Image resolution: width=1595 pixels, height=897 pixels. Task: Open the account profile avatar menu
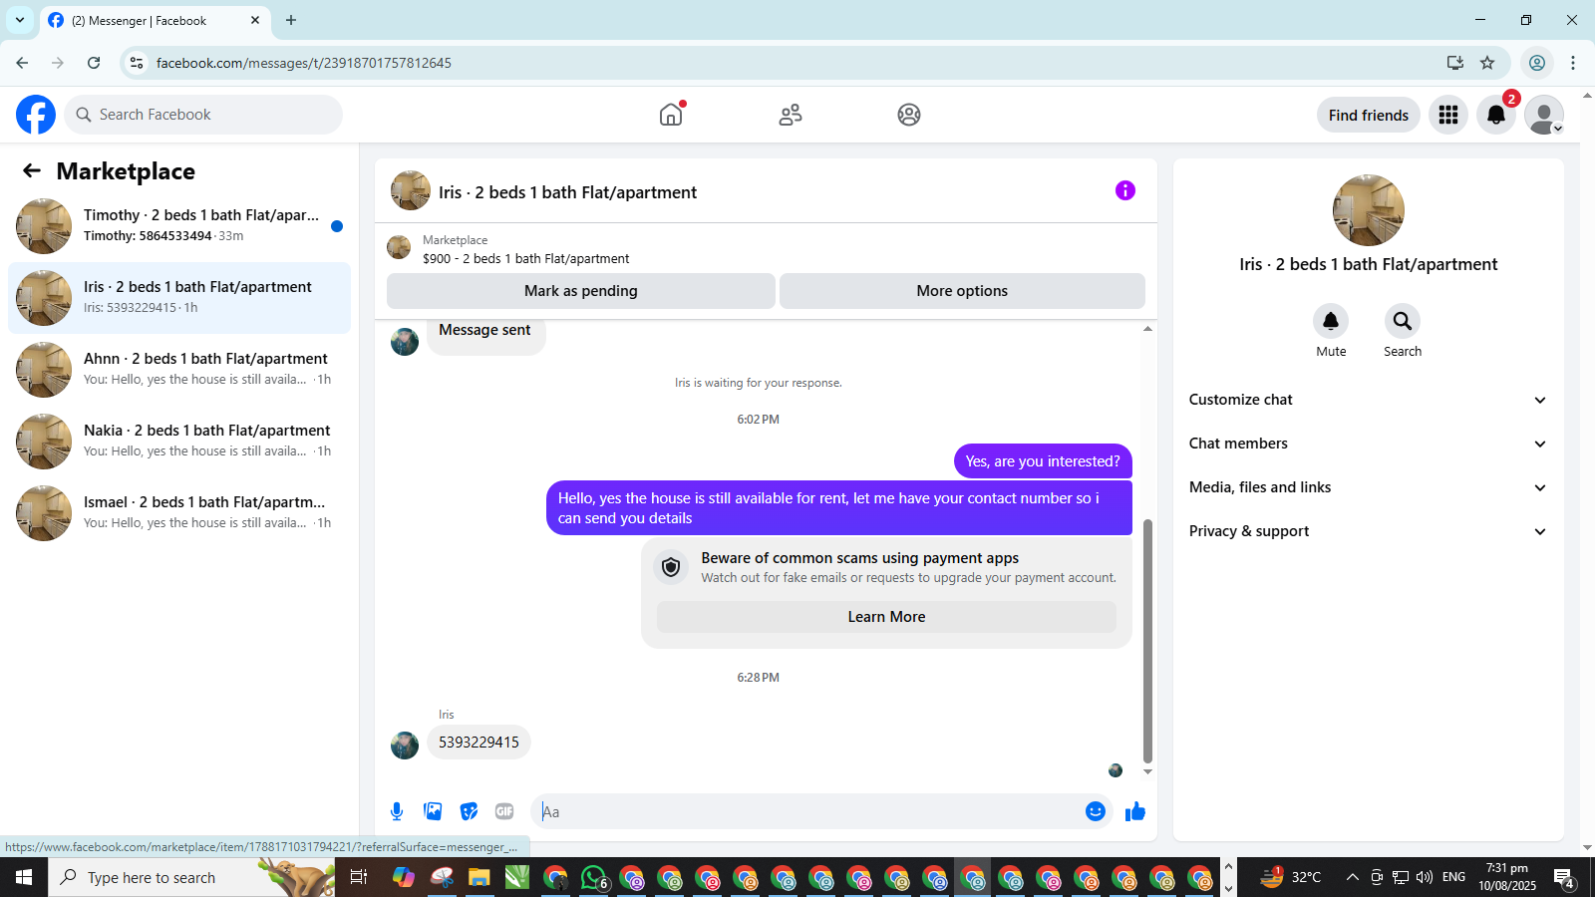(x=1544, y=115)
